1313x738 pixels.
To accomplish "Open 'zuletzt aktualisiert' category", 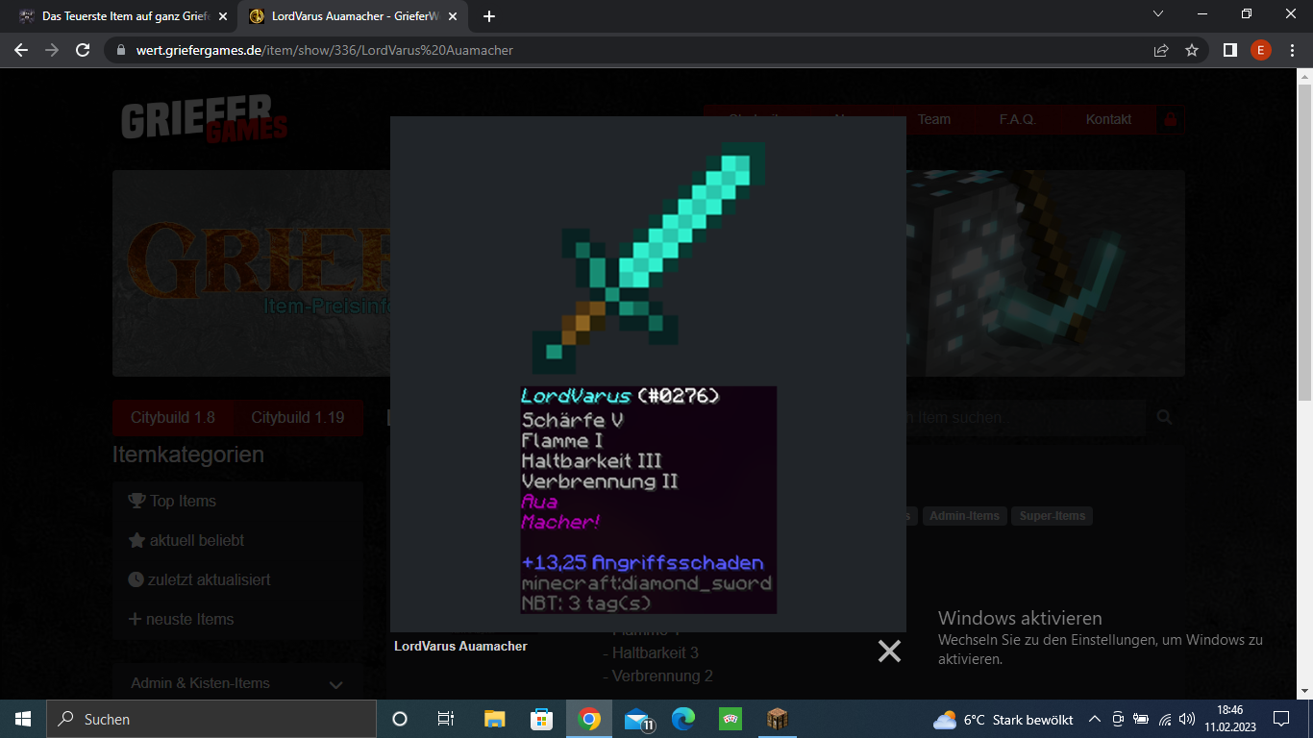I will point(199,579).
